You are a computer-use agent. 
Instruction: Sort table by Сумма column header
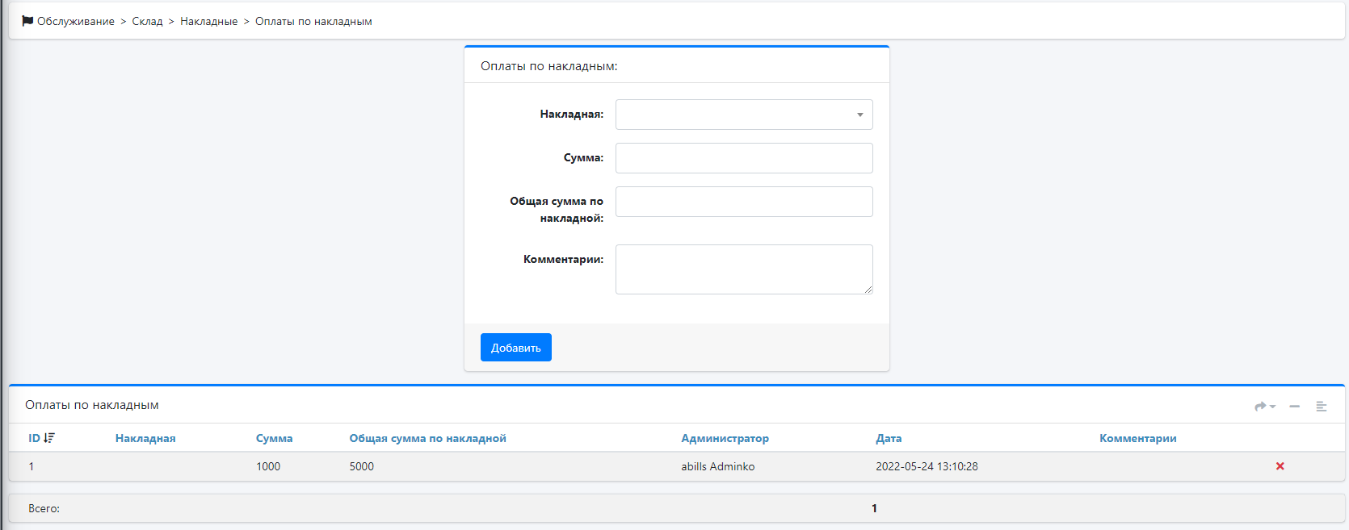(274, 439)
